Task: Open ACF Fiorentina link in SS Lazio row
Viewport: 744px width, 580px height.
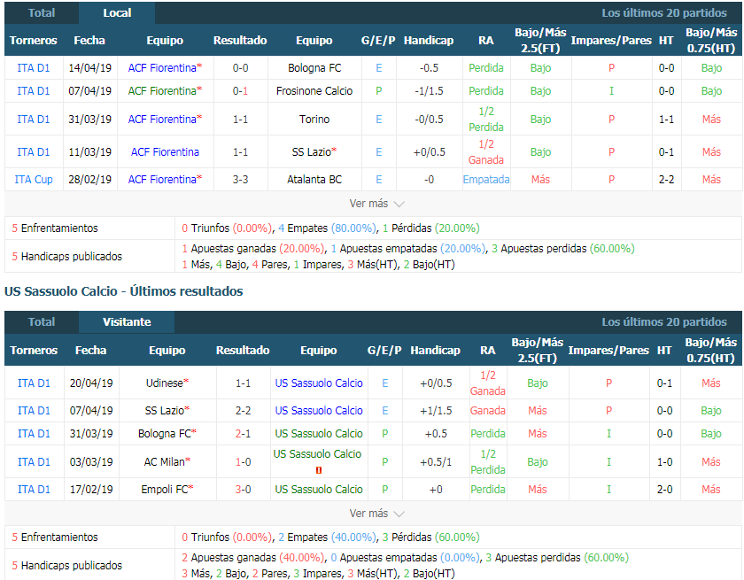Action: point(165,151)
